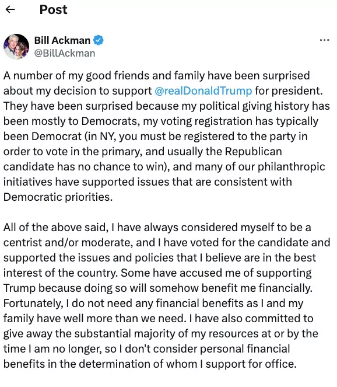Click the blue verified checkmark badge
Image resolution: width=337 pixels, height=387 pixels.
pos(99,40)
